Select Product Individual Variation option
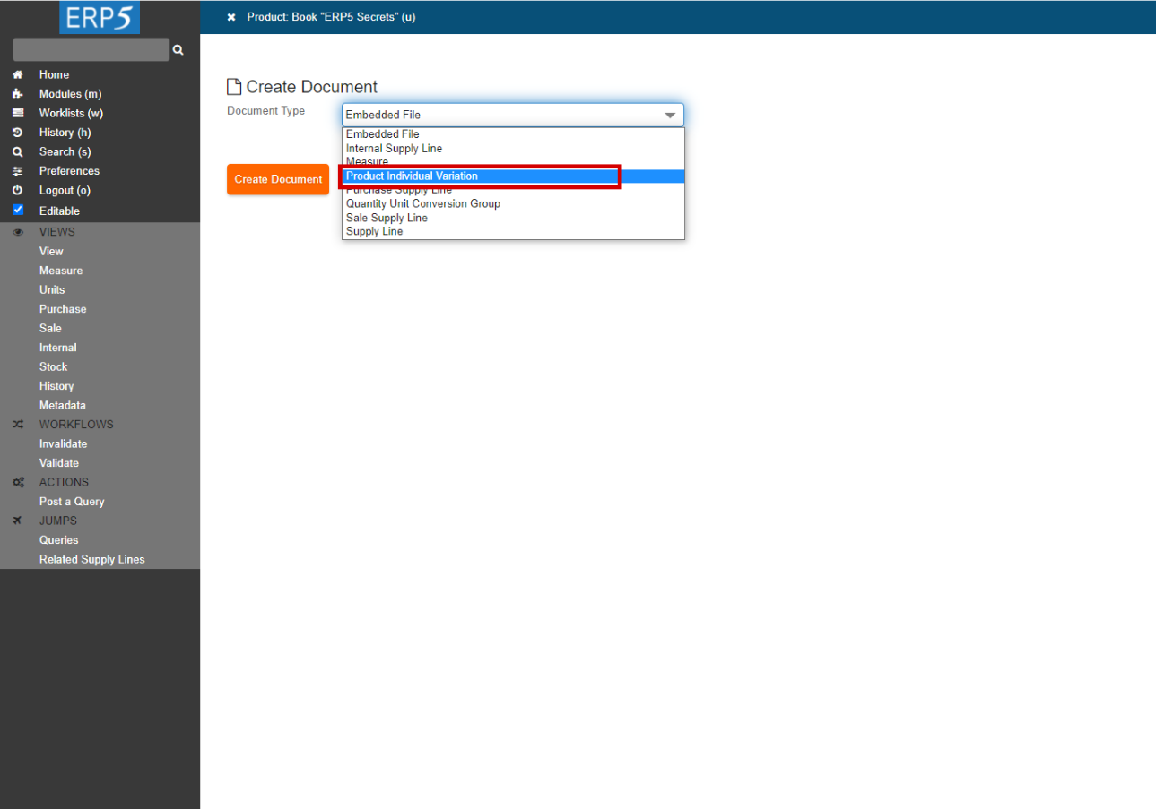 point(513,176)
